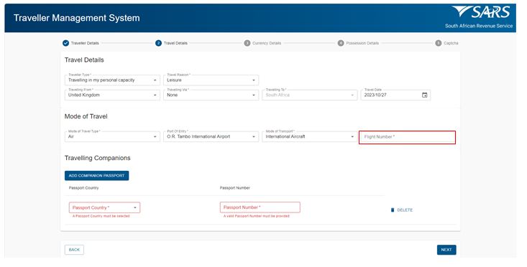Go to the Traveller Details step label

(85, 43)
